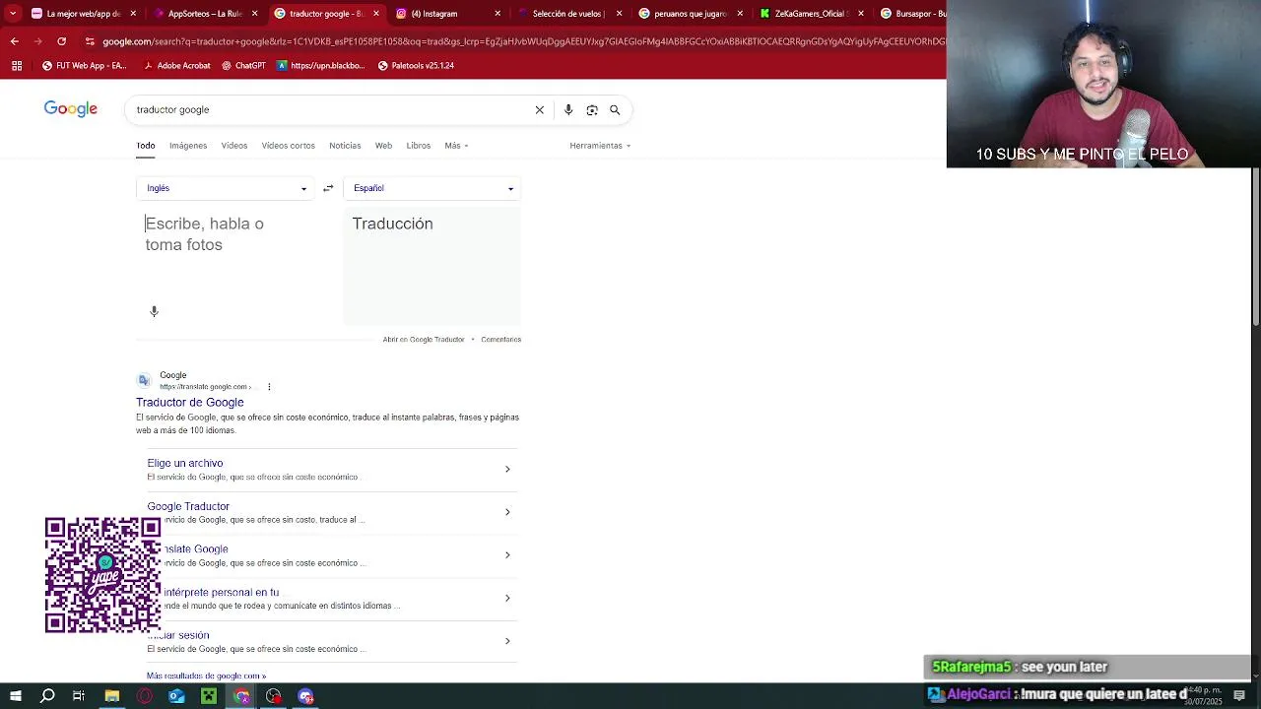
Task: Open the FUT Web App bookmark
Action: [x=85, y=66]
